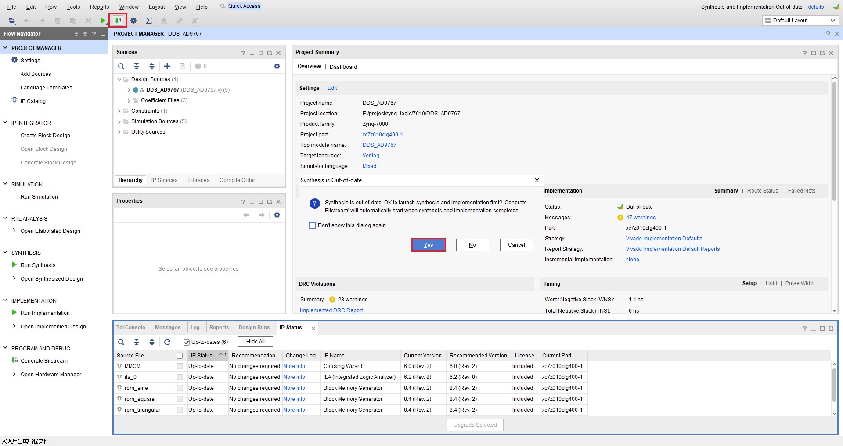The height and width of the screenshot is (446, 843).
Task: Open the Settings gear in Flow Navigator
Action: (14, 60)
